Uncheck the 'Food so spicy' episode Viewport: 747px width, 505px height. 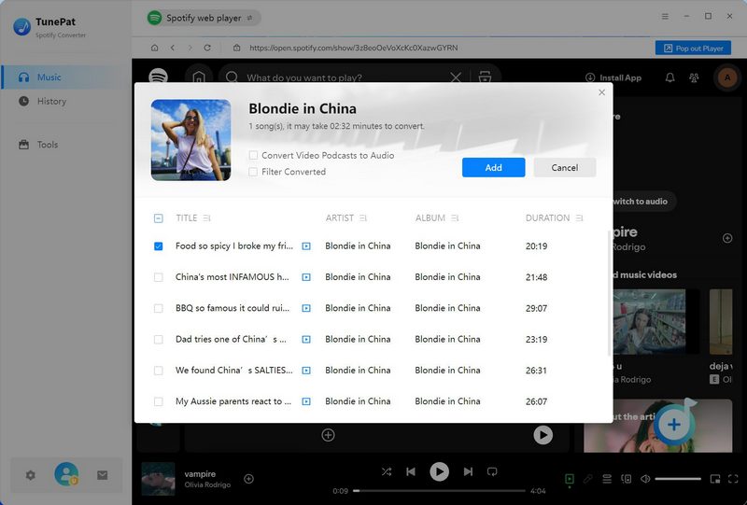[x=159, y=246]
